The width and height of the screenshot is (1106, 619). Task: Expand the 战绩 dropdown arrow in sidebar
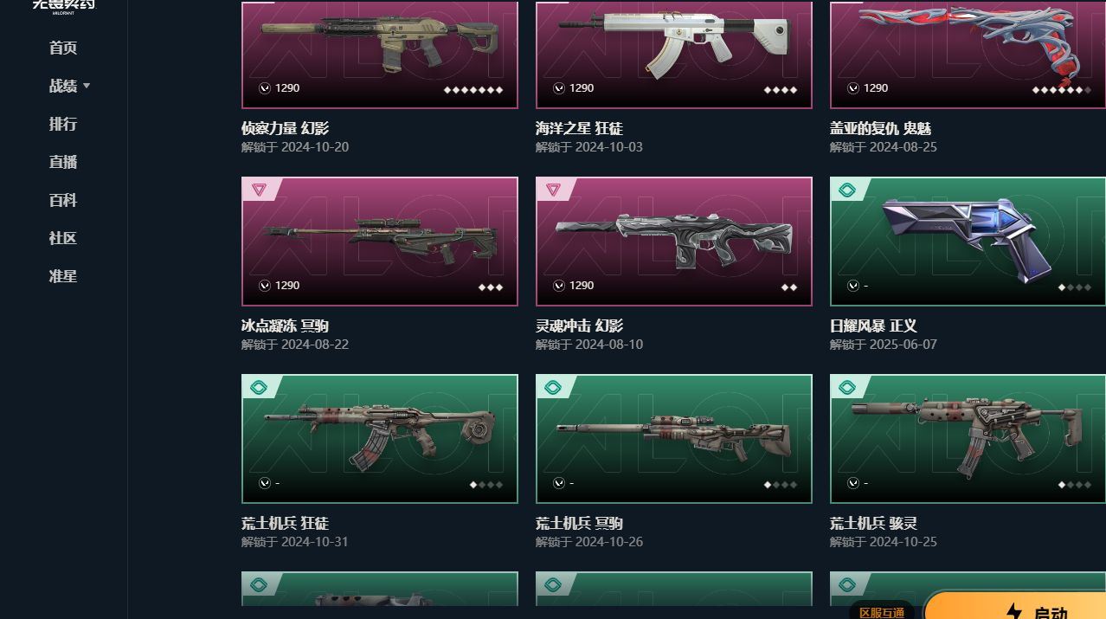pyautogui.click(x=87, y=86)
